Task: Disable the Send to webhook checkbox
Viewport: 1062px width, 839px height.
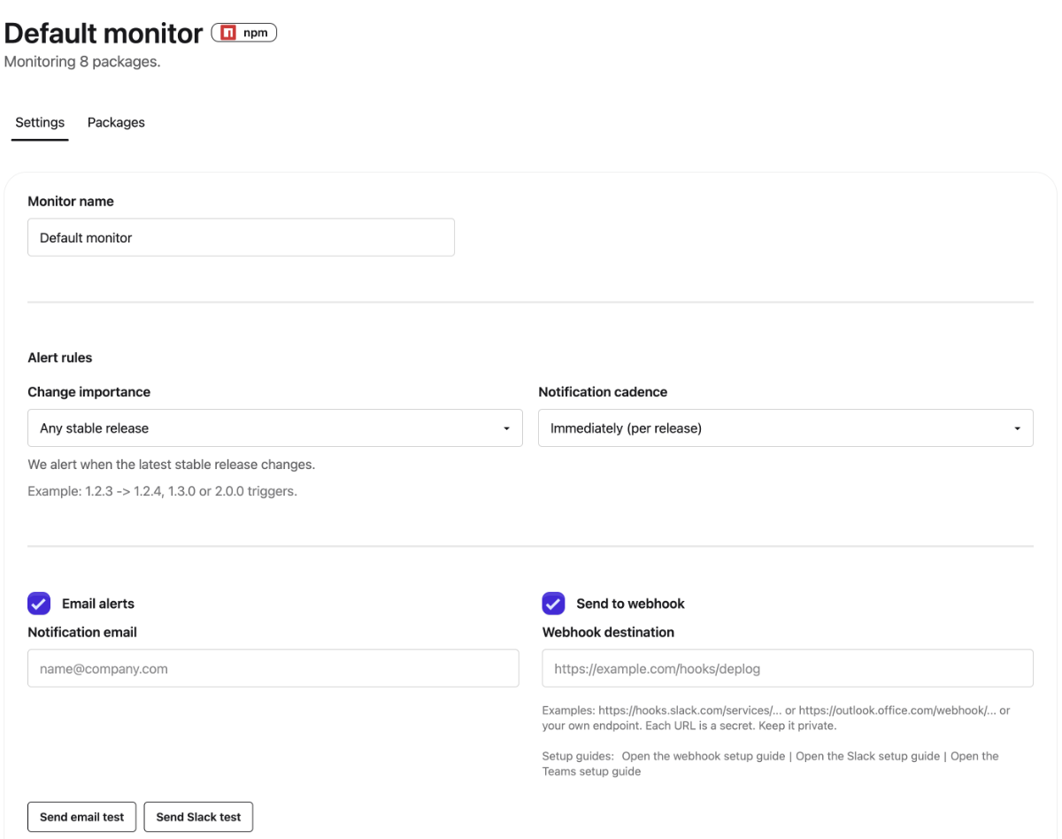Action: pyautogui.click(x=553, y=604)
